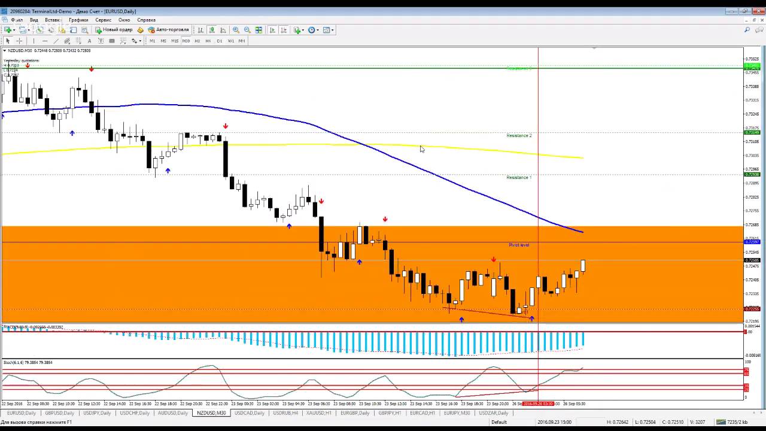Switch to GBPJPY,H1 chart tab
Screen dimensions: 766x431
click(x=390, y=413)
